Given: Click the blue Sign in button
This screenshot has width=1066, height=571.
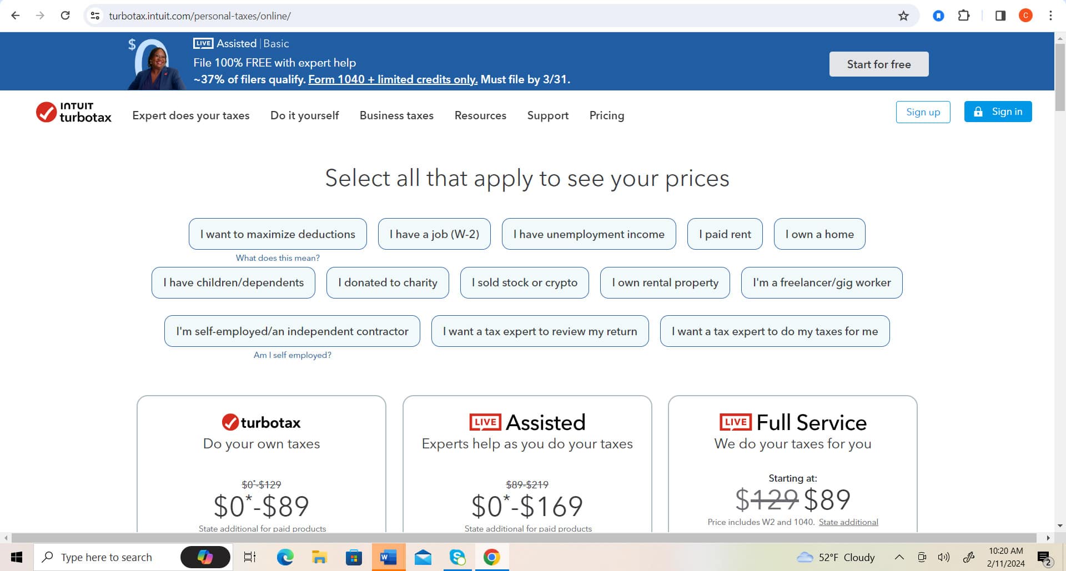Looking at the screenshot, I should pos(998,112).
